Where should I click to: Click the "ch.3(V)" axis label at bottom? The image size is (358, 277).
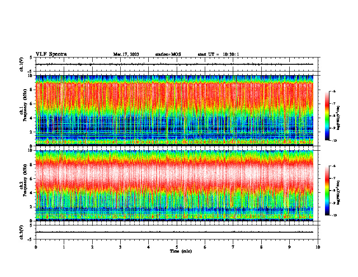pyautogui.click(x=22, y=232)
